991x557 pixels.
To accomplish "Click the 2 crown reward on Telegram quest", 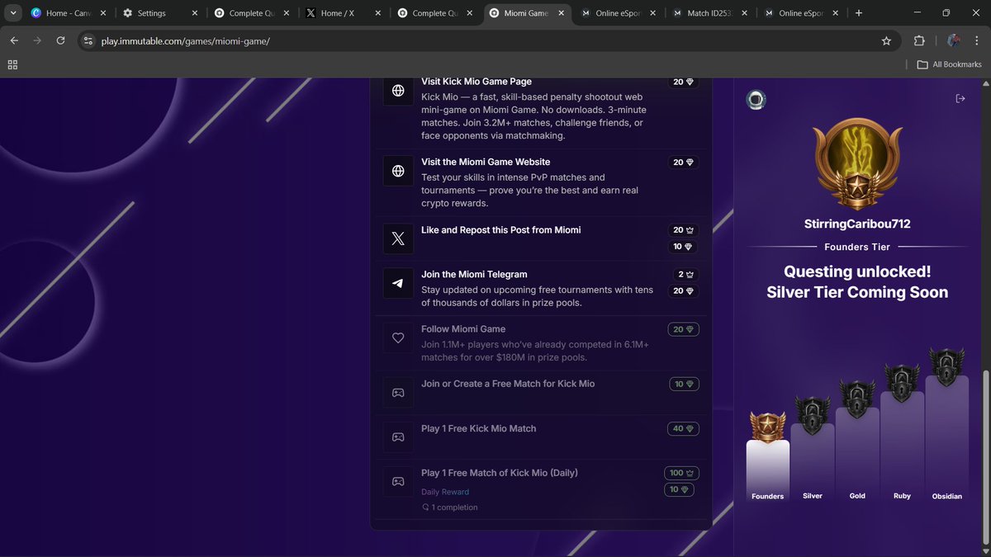I will point(686,274).
